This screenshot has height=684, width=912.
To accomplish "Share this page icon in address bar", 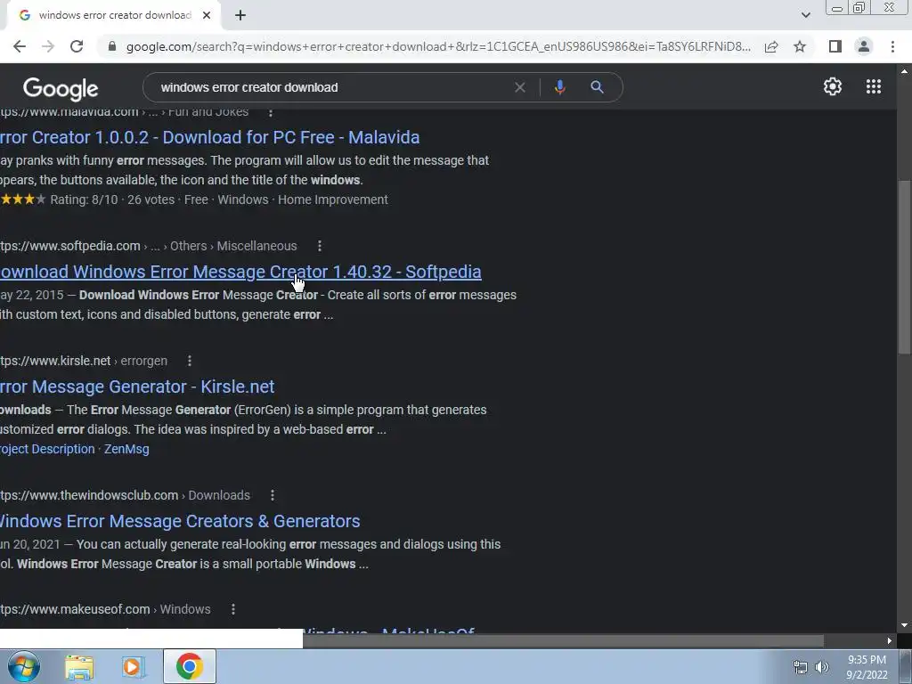I will tap(771, 46).
